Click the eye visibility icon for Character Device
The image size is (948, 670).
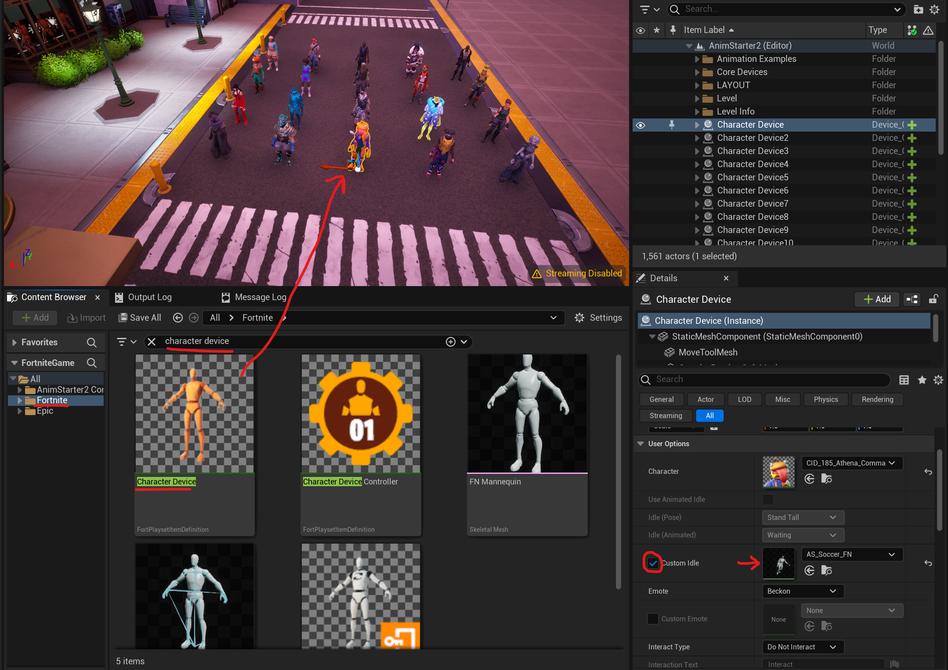[641, 125]
